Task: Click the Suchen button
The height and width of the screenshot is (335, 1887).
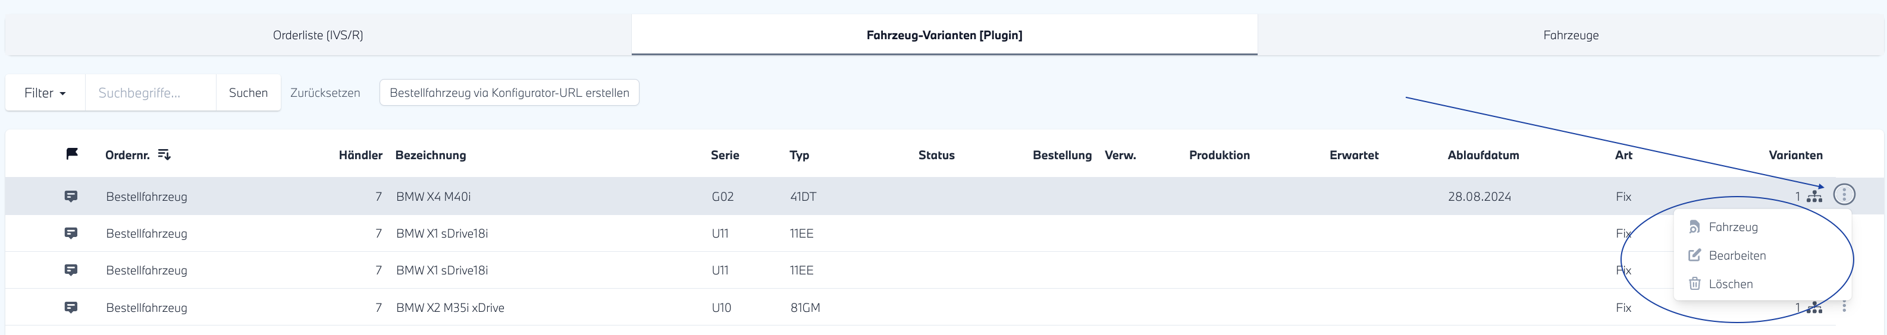Action: coord(248,93)
